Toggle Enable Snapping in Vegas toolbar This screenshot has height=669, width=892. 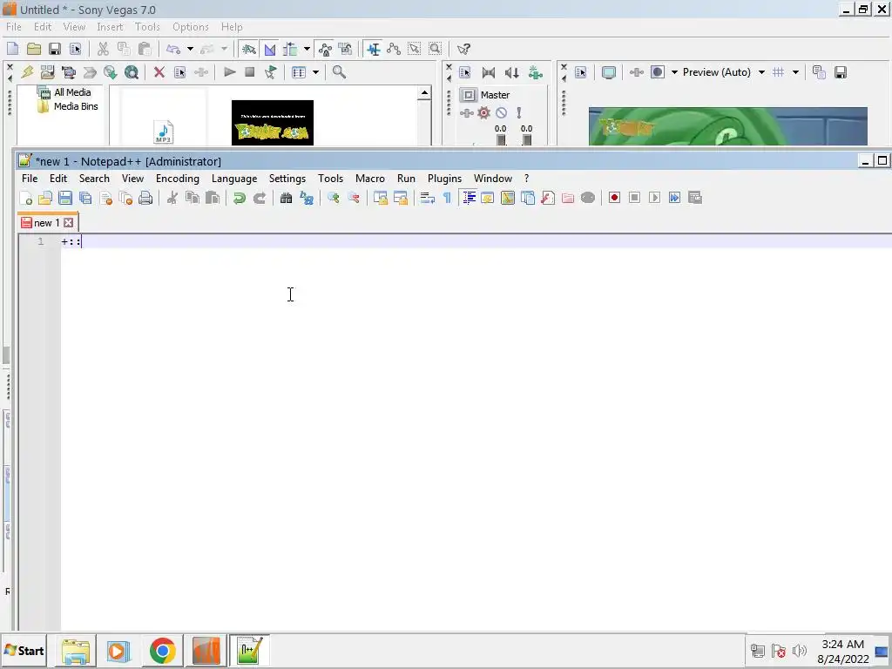point(248,49)
